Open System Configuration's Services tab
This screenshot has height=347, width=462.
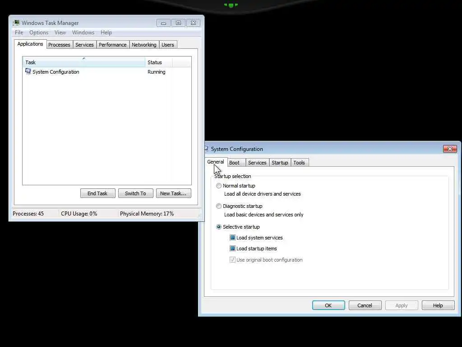[257, 163]
